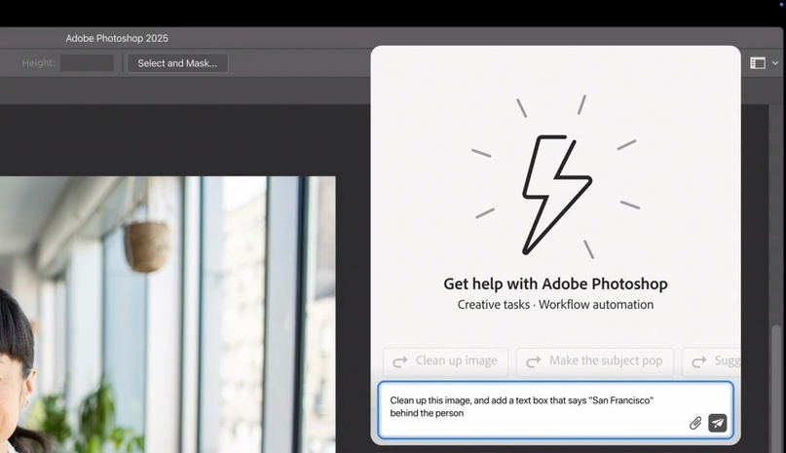Choose the Make the subject pop suggestion
Image resolution: width=786 pixels, height=453 pixels.
[595, 361]
